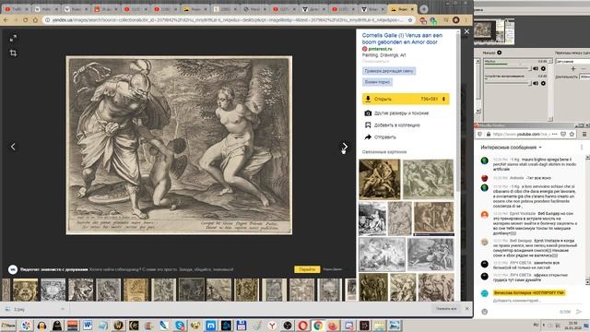The image size is (590, 332).
Task: Open Firefox page actions ellipsis
Action: (555, 134)
